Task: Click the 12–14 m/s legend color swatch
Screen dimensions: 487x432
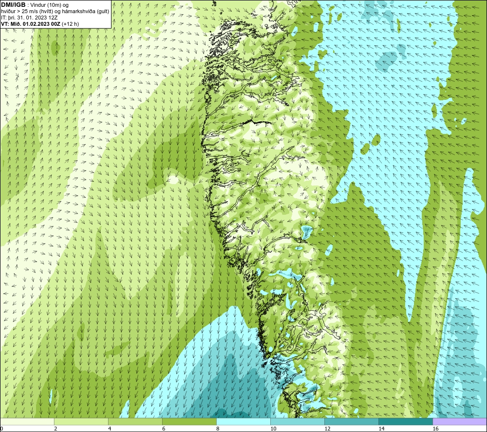Action: pyautogui.click(x=352, y=421)
